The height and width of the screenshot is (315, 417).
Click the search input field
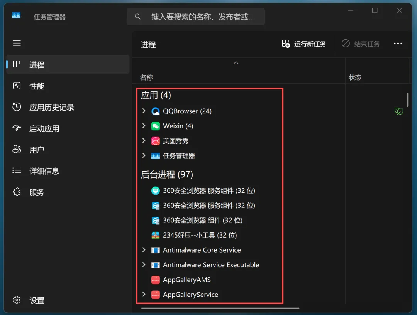(x=196, y=17)
